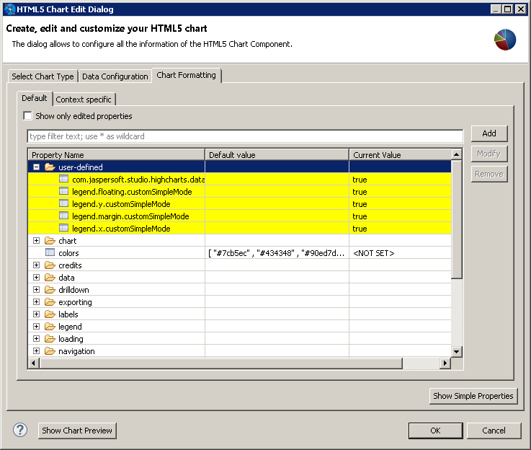Image resolution: width=531 pixels, height=450 pixels.
Task: Expand the navigation node
Action: [36, 351]
